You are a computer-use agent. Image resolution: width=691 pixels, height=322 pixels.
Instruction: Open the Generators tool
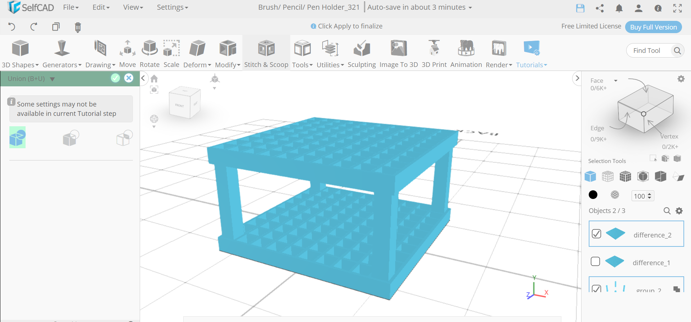pyautogui.click(x=62, y=54)
